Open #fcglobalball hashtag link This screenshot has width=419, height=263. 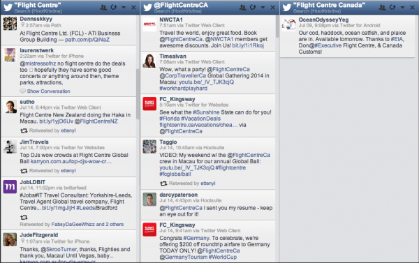pos(175,174)
